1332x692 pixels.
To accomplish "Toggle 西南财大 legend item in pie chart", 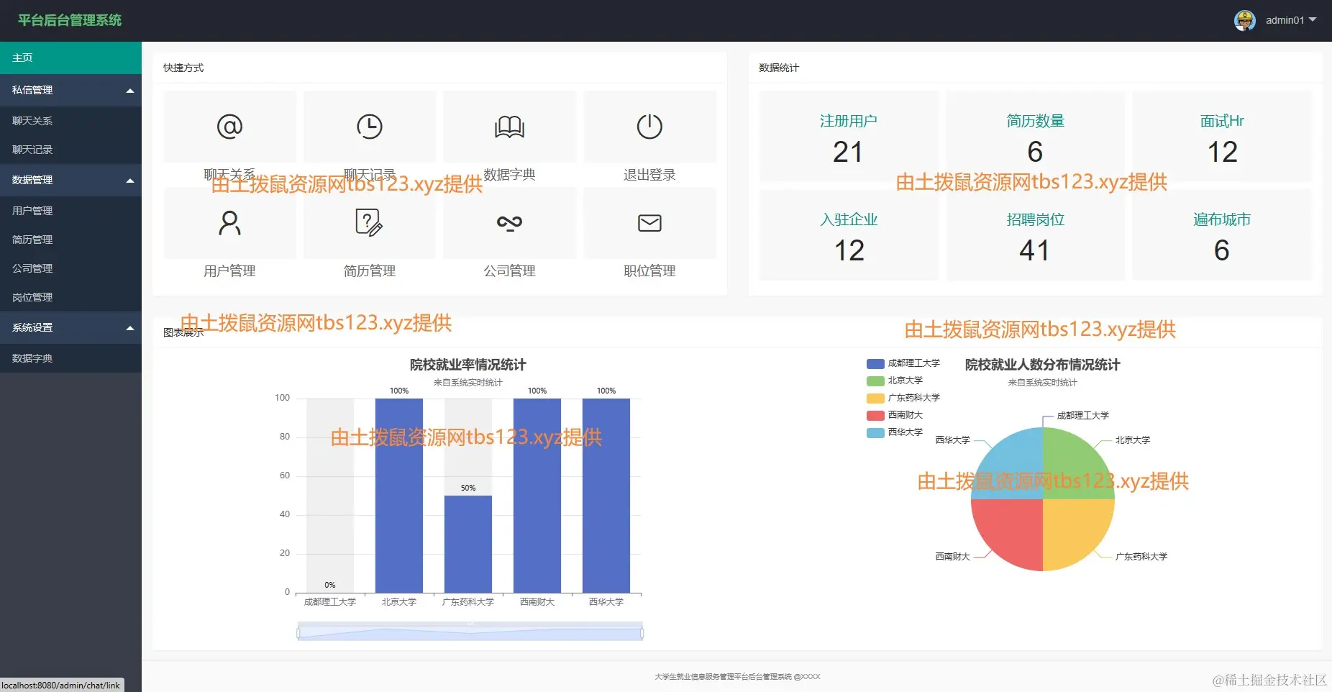I will coord(895,415).
